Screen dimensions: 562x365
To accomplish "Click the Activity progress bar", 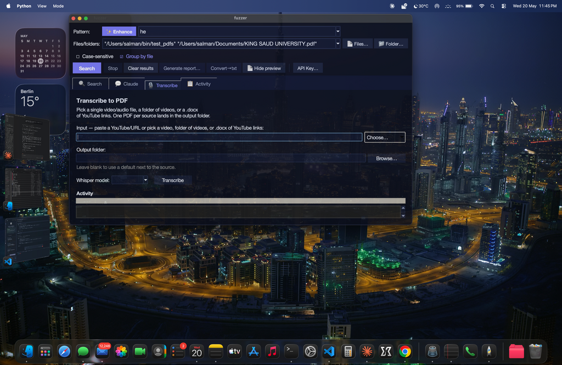I will point(240,201).
